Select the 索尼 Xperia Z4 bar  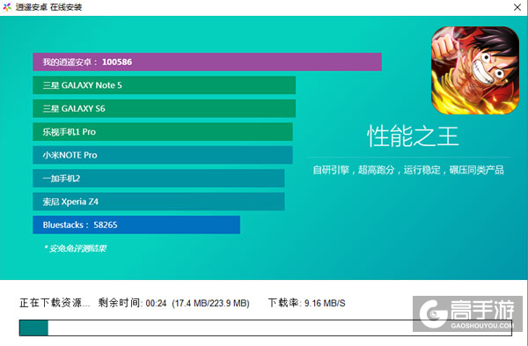[158, 202]
